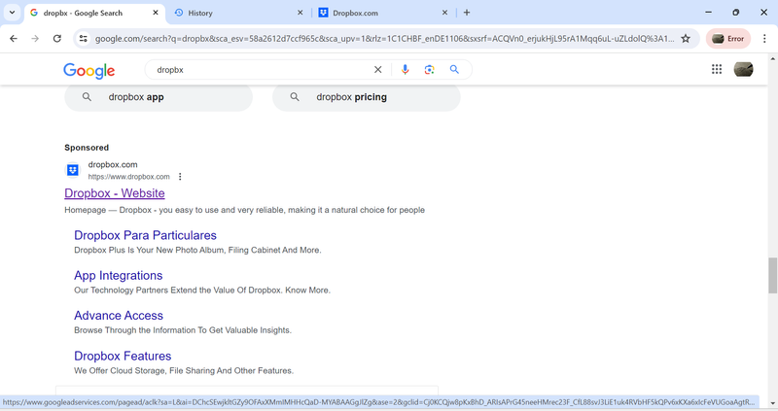Image resolution: width=778 pixels, height=411 pixels.
Task: Go forward with the forward arrow
Action: pyautogui.click(x=35, y=39)
